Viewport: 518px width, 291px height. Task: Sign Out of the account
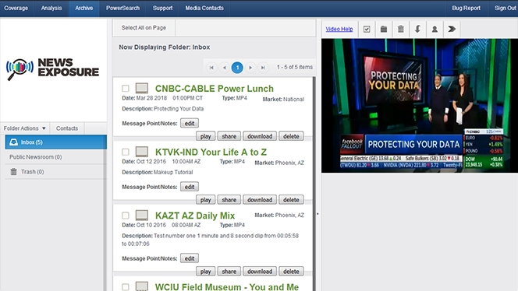coord(505,8)
